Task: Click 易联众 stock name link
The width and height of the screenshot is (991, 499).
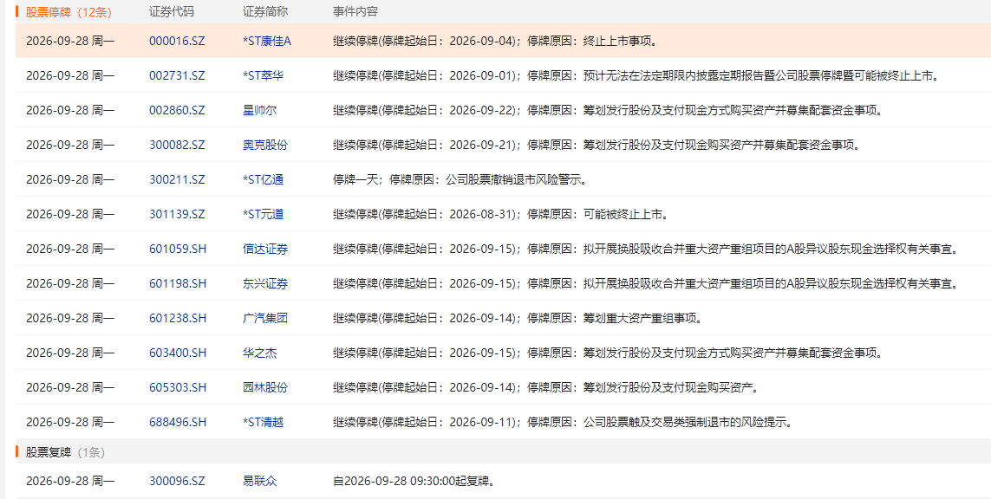Action: click(260, 482)
